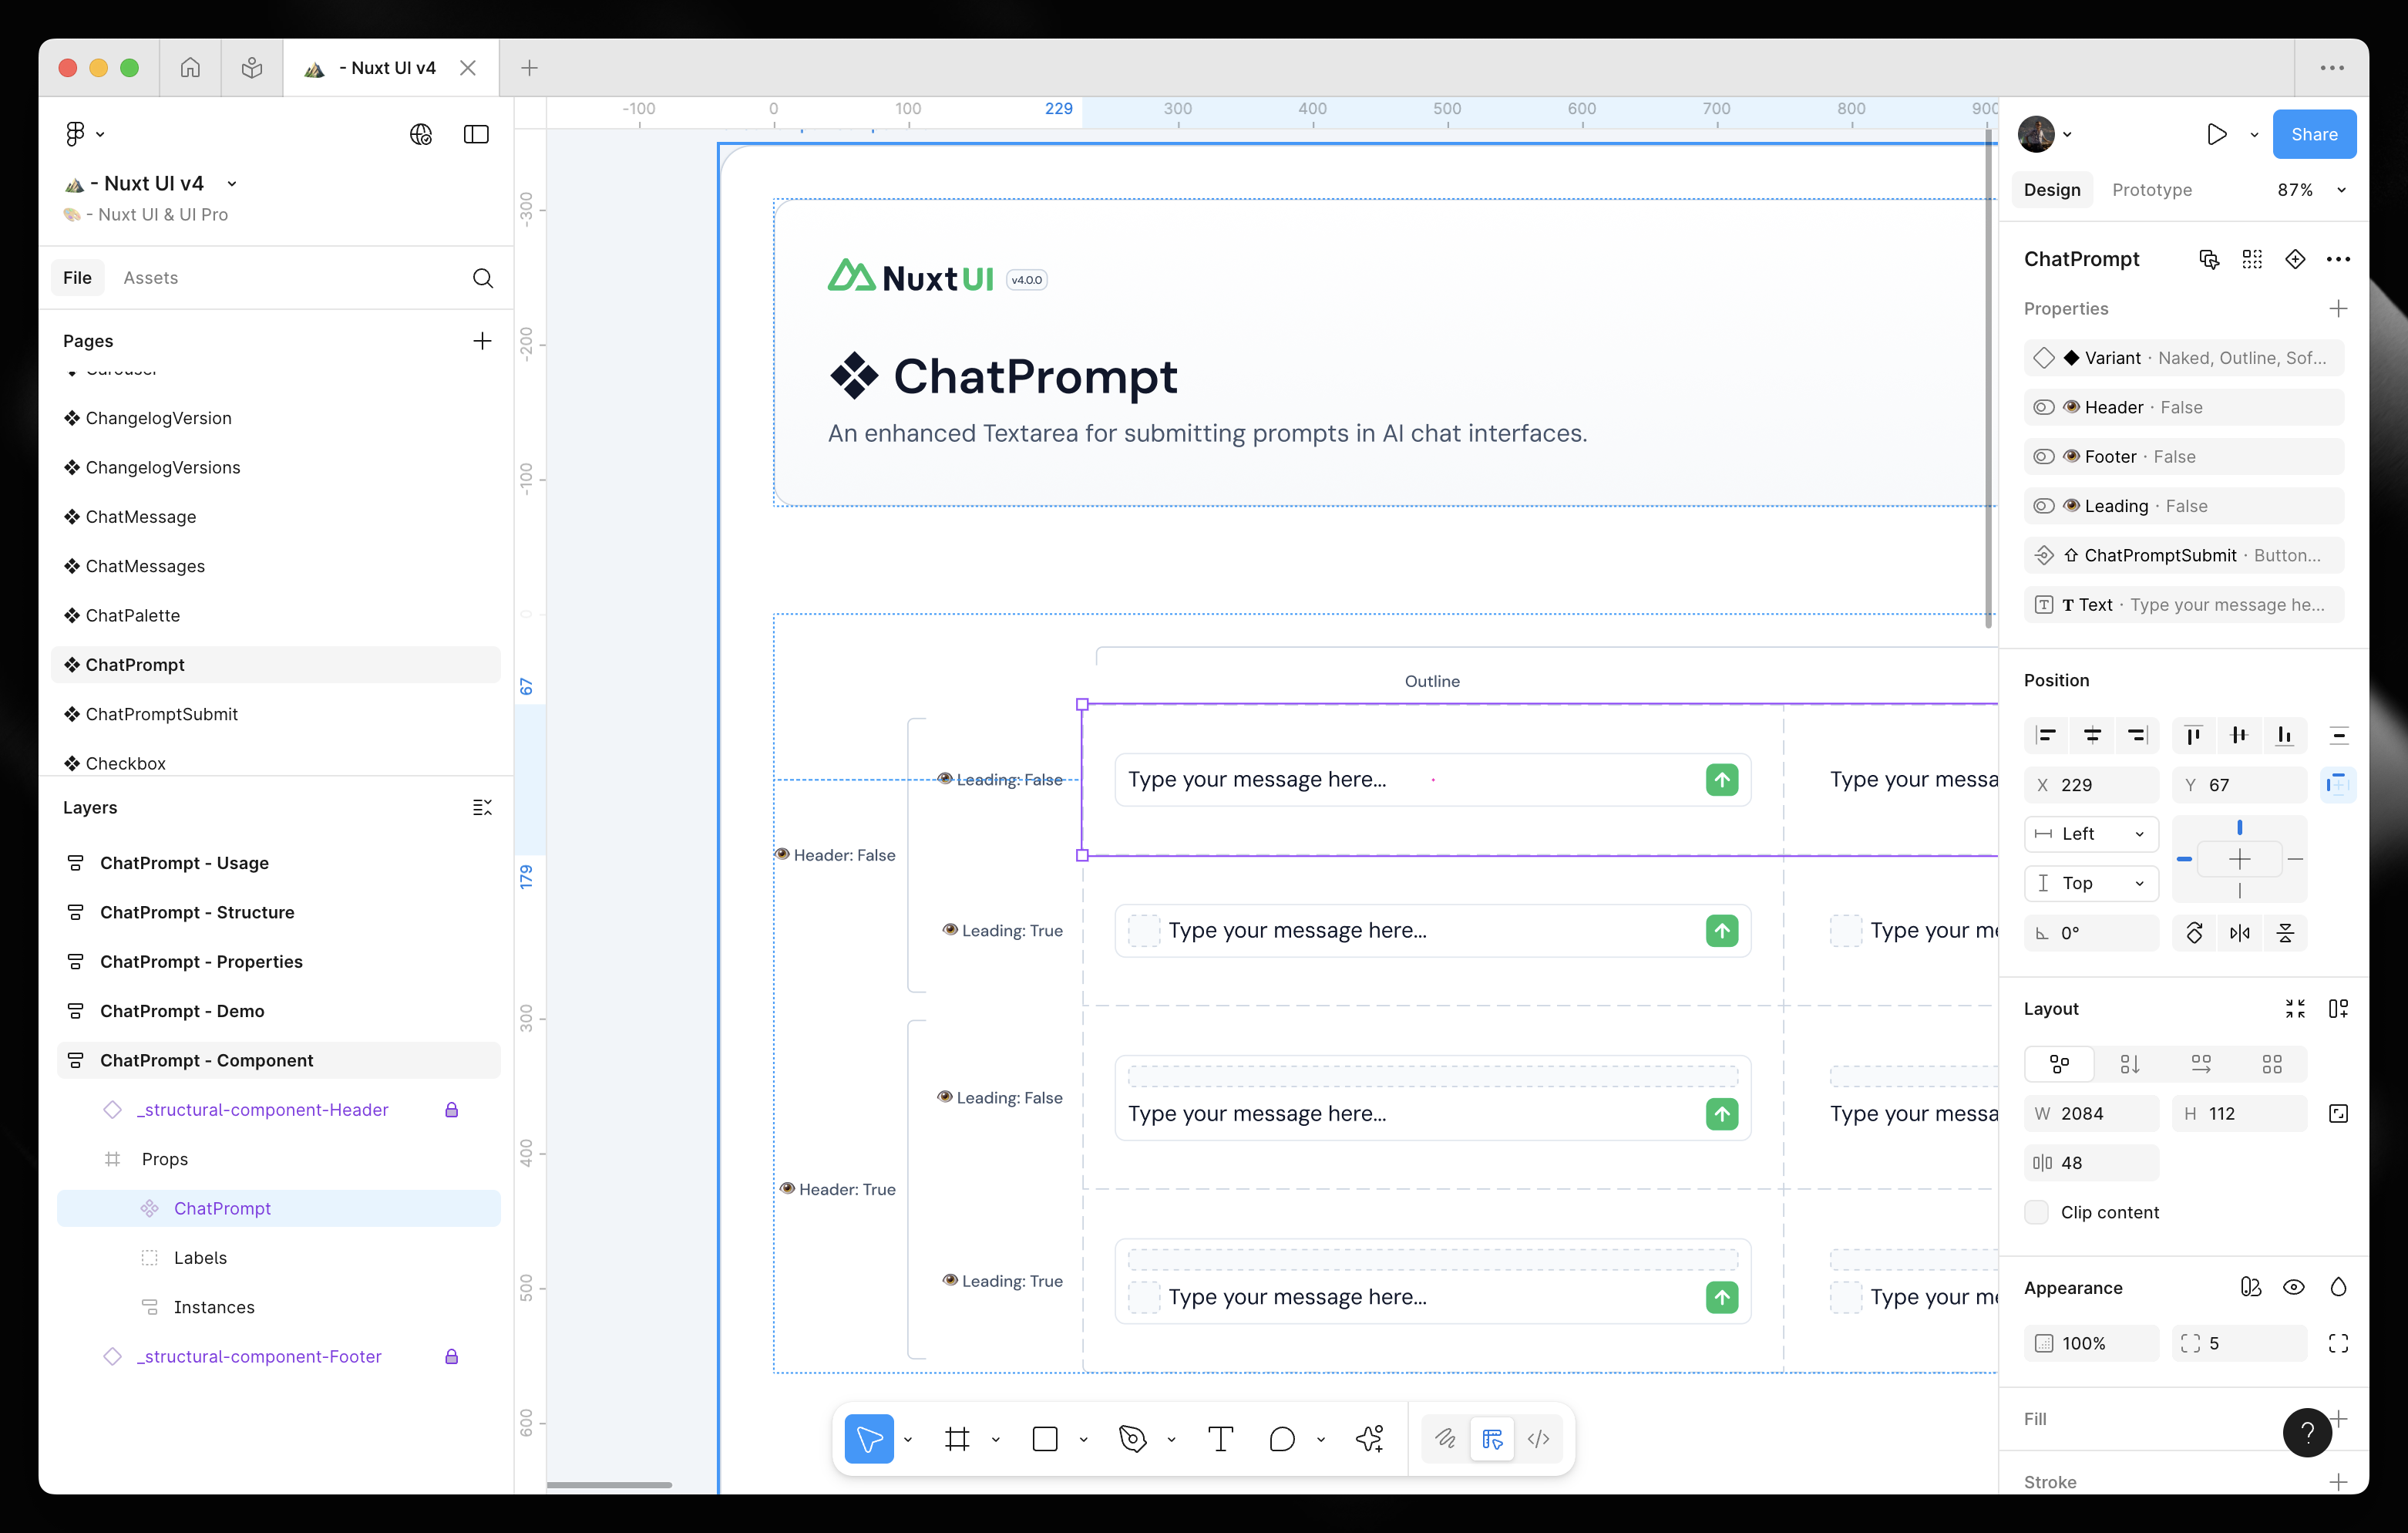Select the Pen tool
Screen dimensions: 2408x1533
click(1132, 1439)
